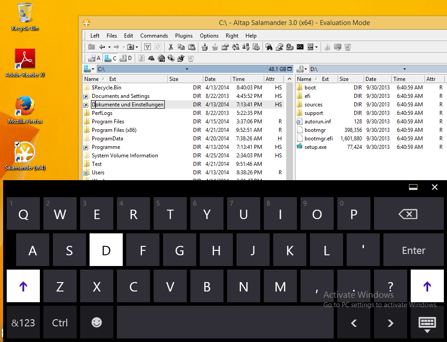
Task: Click the cloud storage icon in drive bar
Action: (151, 58)
